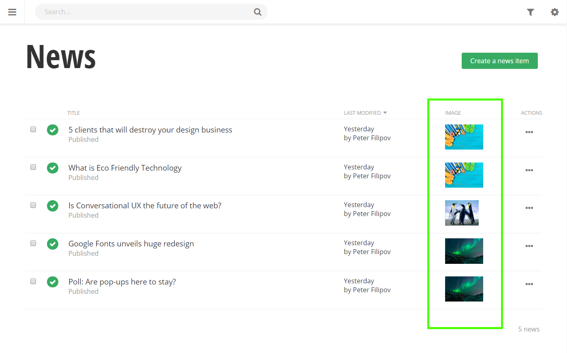Open the hamburger navigation menu
567x353 pixels.
click(12, 12)
